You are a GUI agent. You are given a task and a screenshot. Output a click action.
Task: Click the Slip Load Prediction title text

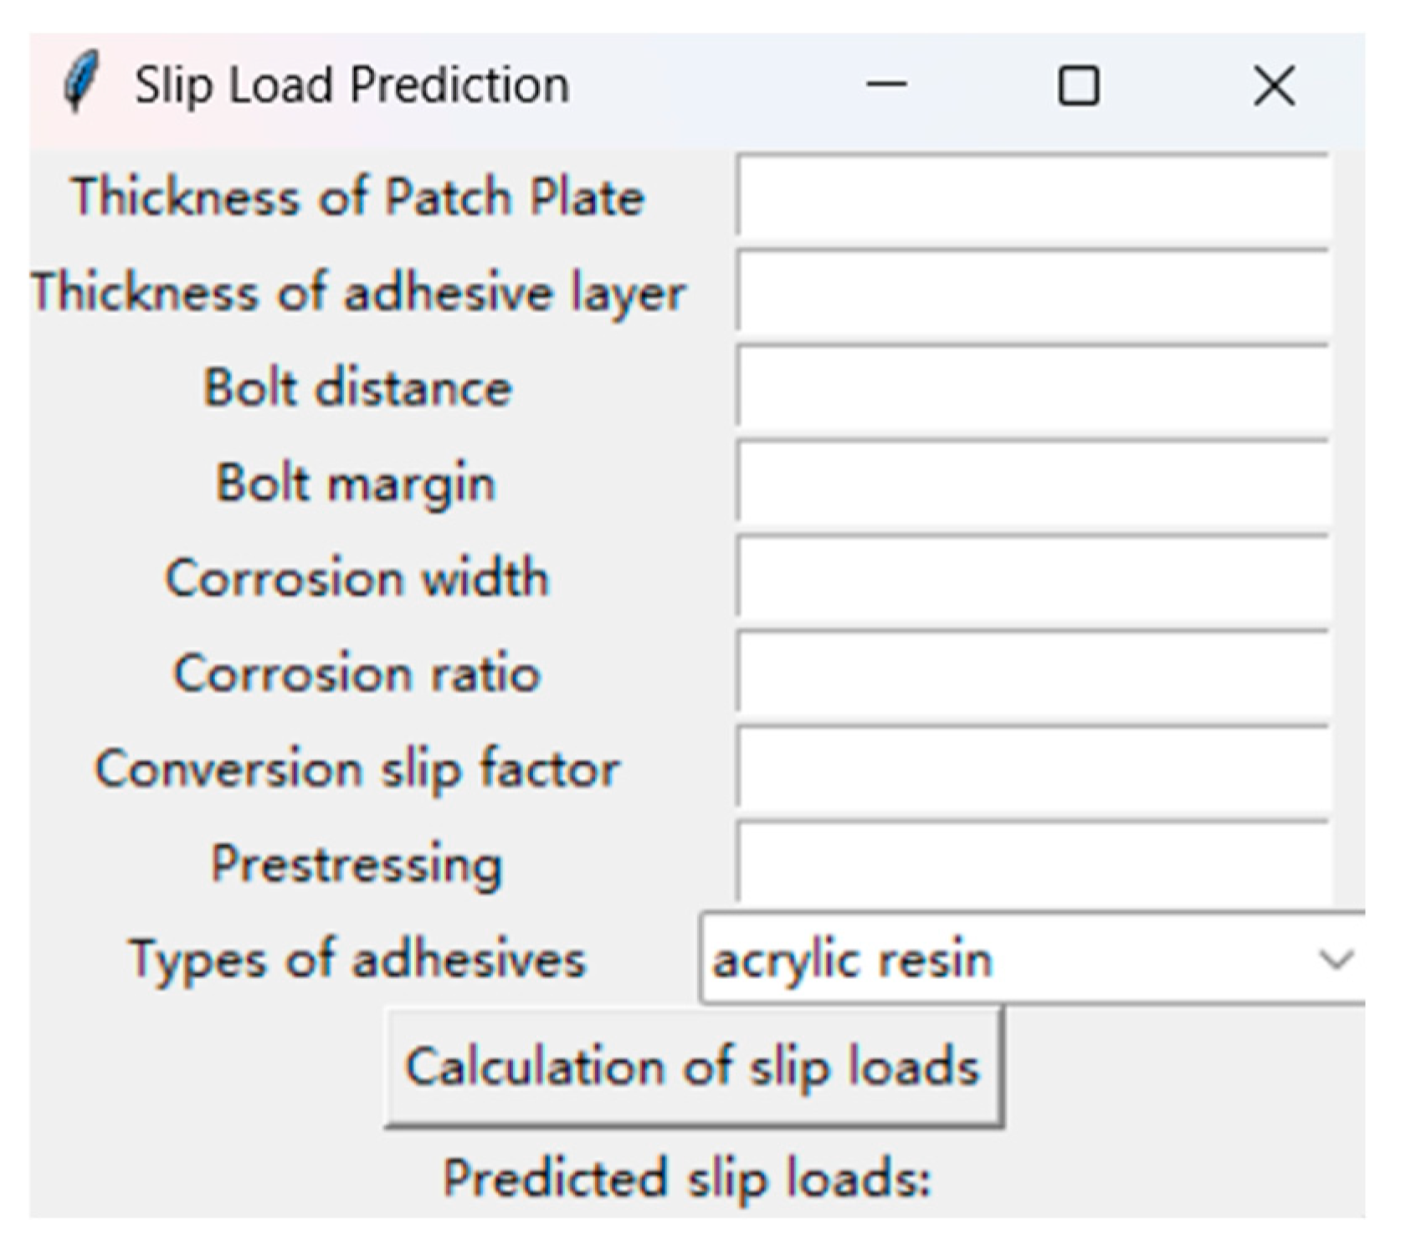pos(351,85)
